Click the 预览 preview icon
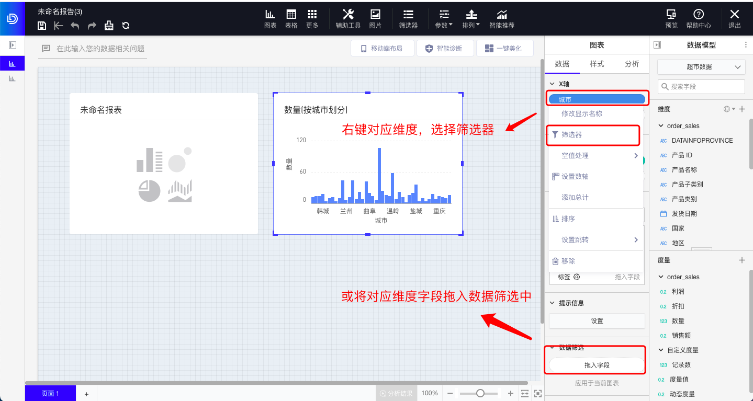Image resolution: width=753 pixels, height=401 pixels. [671, 19]
